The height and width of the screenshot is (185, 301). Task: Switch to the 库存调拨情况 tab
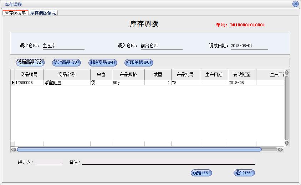click(43, 13)
